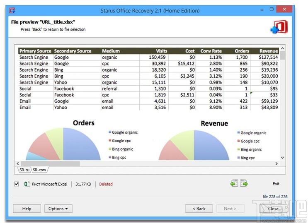Screen dimensions: 308x223
Task: Click Bing organic legend swatch under Revenue
Action: tap(239, 149)
